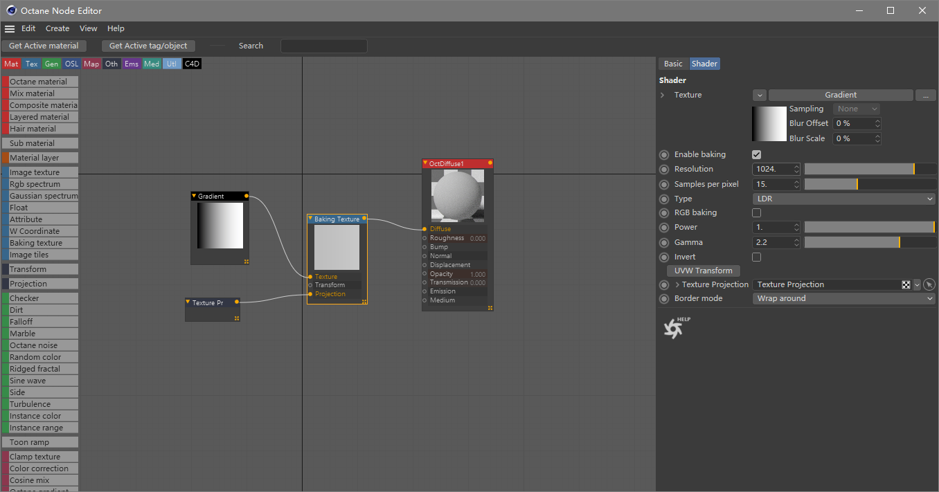Click the OctDiffuse1 Medium input port

(x=424, y=300)
